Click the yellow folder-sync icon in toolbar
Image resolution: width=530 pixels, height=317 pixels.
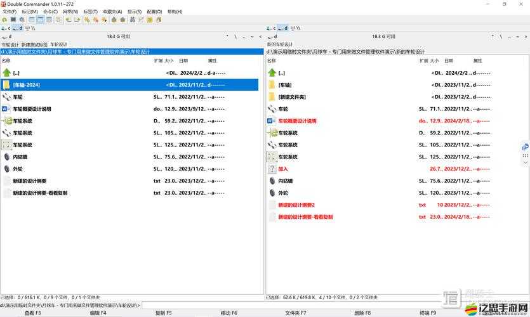click(x=150, y=20)
